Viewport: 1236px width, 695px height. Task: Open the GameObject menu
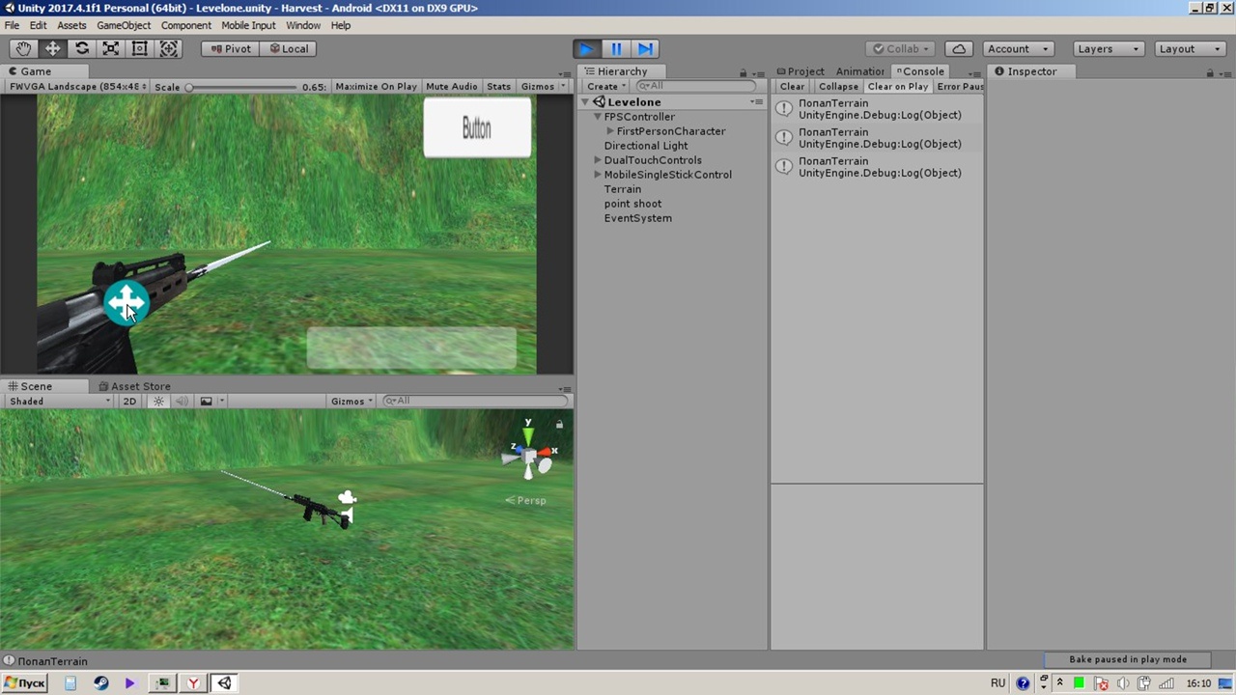coord(124,25)
